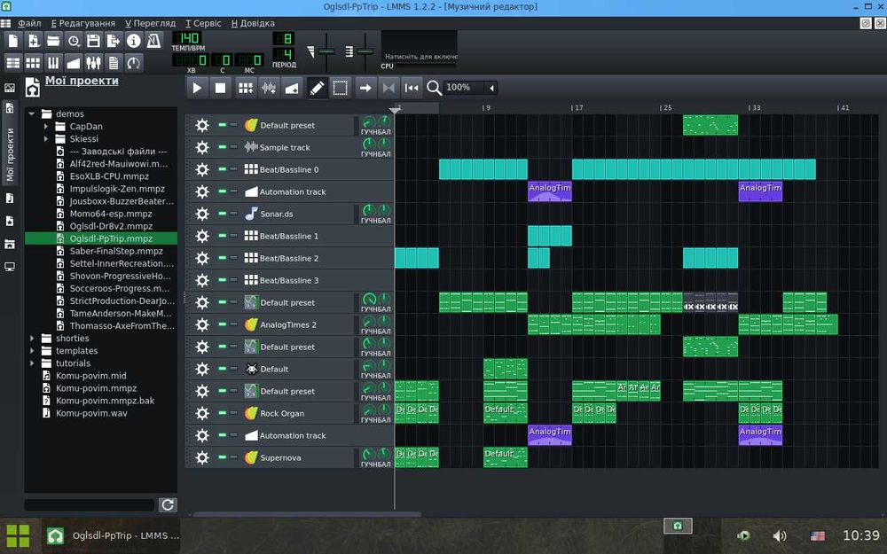The image size is (887, 554).
Task: Open the instrument plugins sidebar tab
Action: (x=10, y=88)
